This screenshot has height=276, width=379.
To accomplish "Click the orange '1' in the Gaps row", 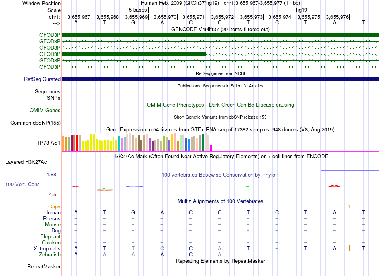I will [x=349, y=207].
